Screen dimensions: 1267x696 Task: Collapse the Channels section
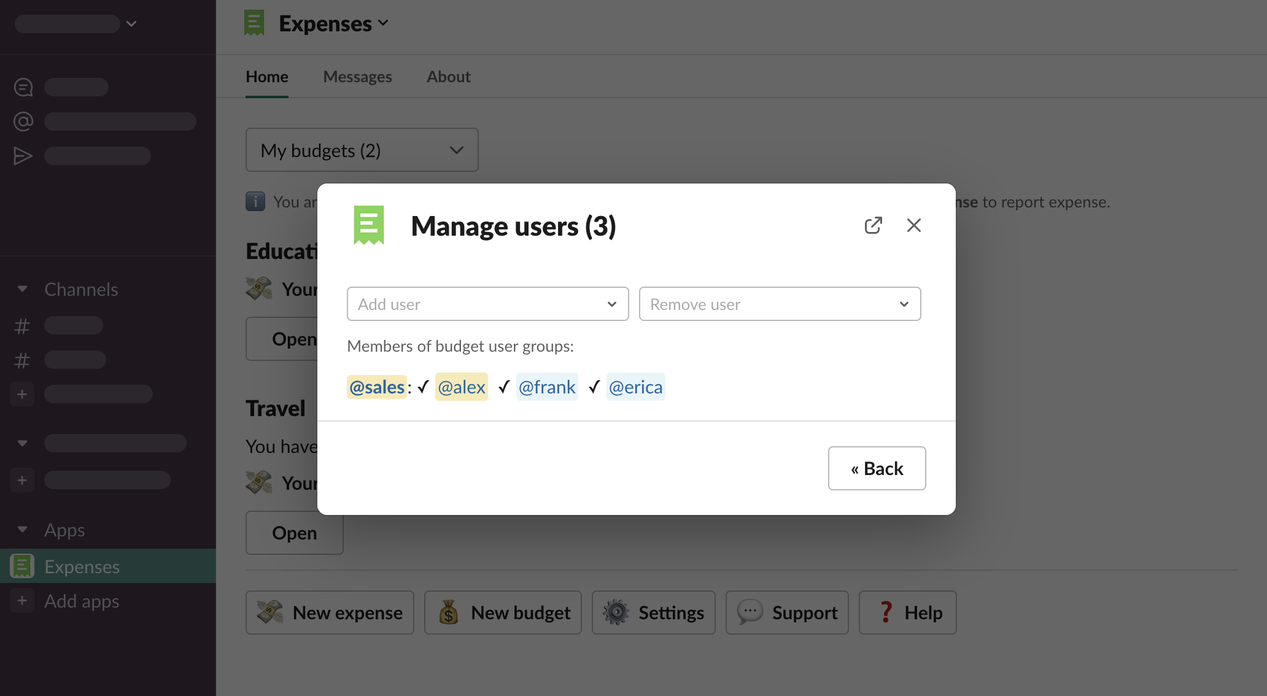tap(23, 289)
